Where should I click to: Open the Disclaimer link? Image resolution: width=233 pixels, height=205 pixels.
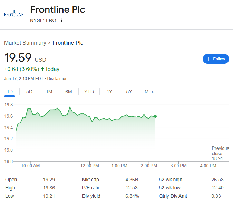click(57, 79)
